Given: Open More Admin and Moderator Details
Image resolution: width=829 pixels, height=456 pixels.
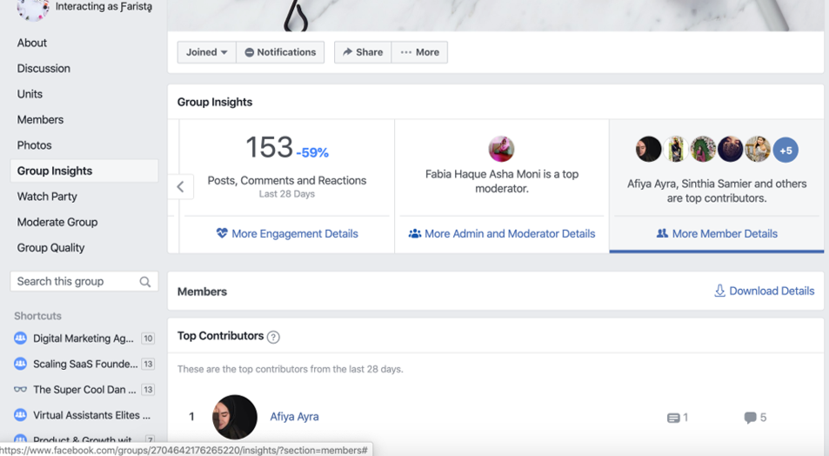Looking at the screenshot, I should 502,234.
